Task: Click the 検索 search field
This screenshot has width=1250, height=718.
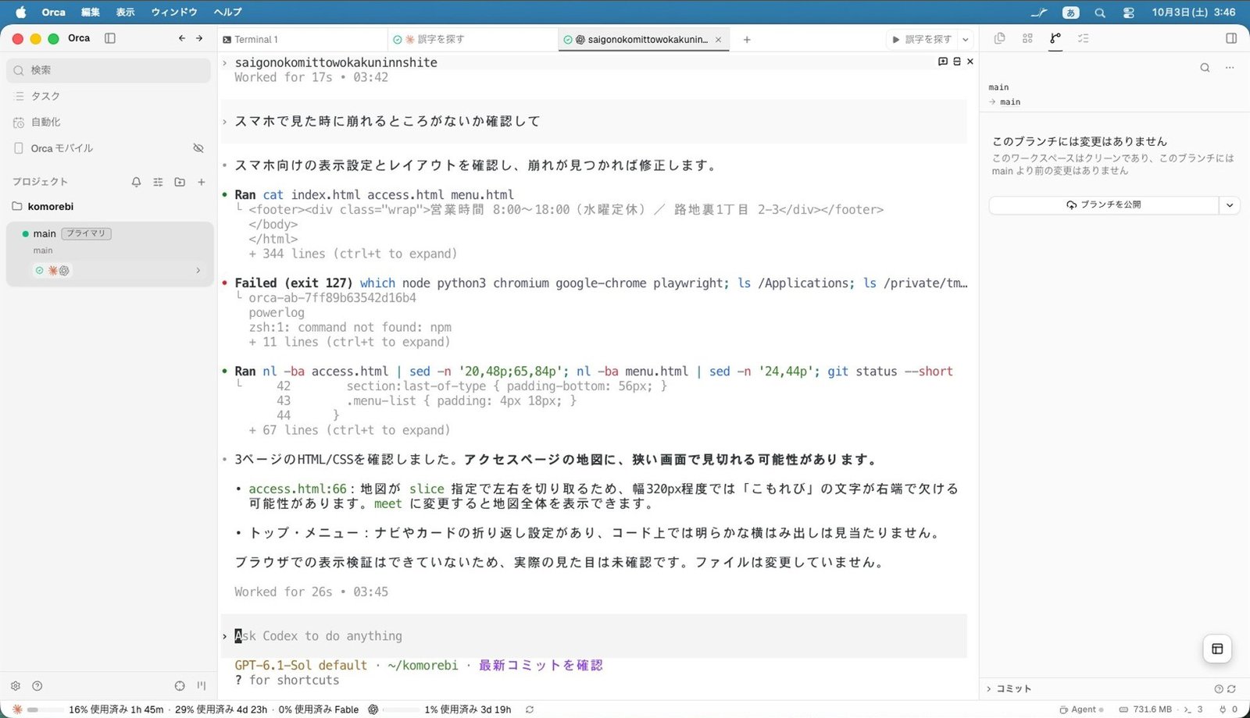Action: 109,70
